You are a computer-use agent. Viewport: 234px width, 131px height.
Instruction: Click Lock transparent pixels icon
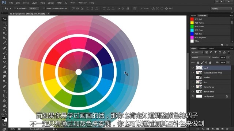pyautogui.click(x=198, y=63)
